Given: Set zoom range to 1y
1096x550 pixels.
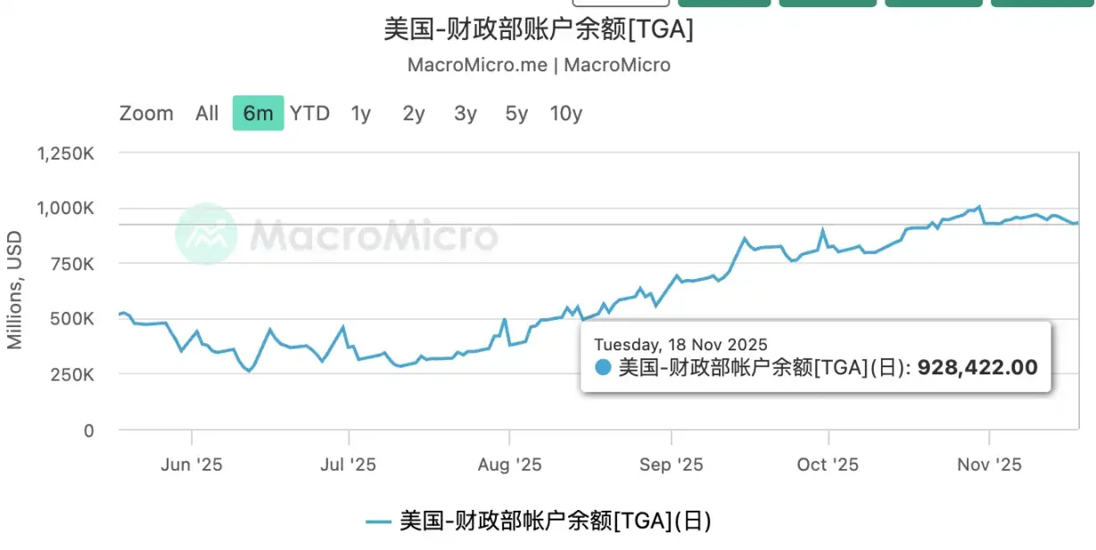Looking at the screenshot, I should pyautogui.click(x=361, y=113).
